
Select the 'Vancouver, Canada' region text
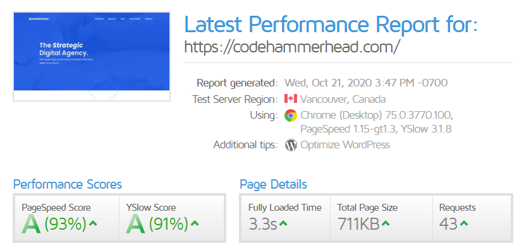343,99
